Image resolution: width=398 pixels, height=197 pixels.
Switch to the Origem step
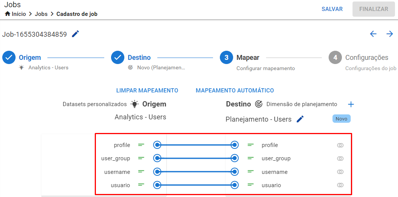(x=30, y=58)
